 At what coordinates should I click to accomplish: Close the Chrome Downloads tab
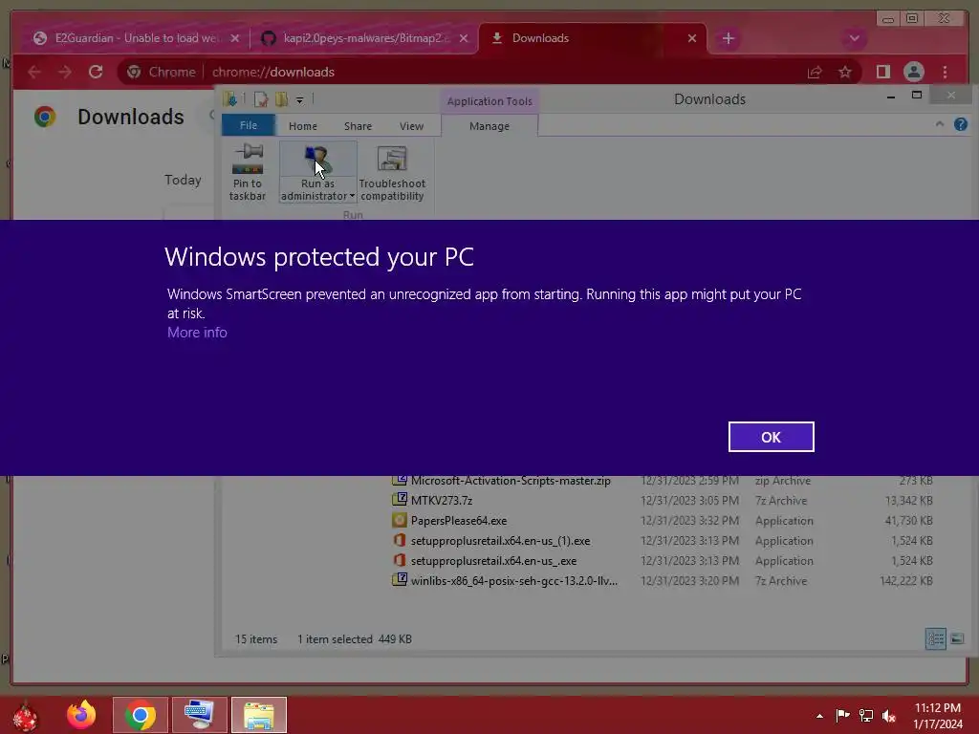point(692,38)
